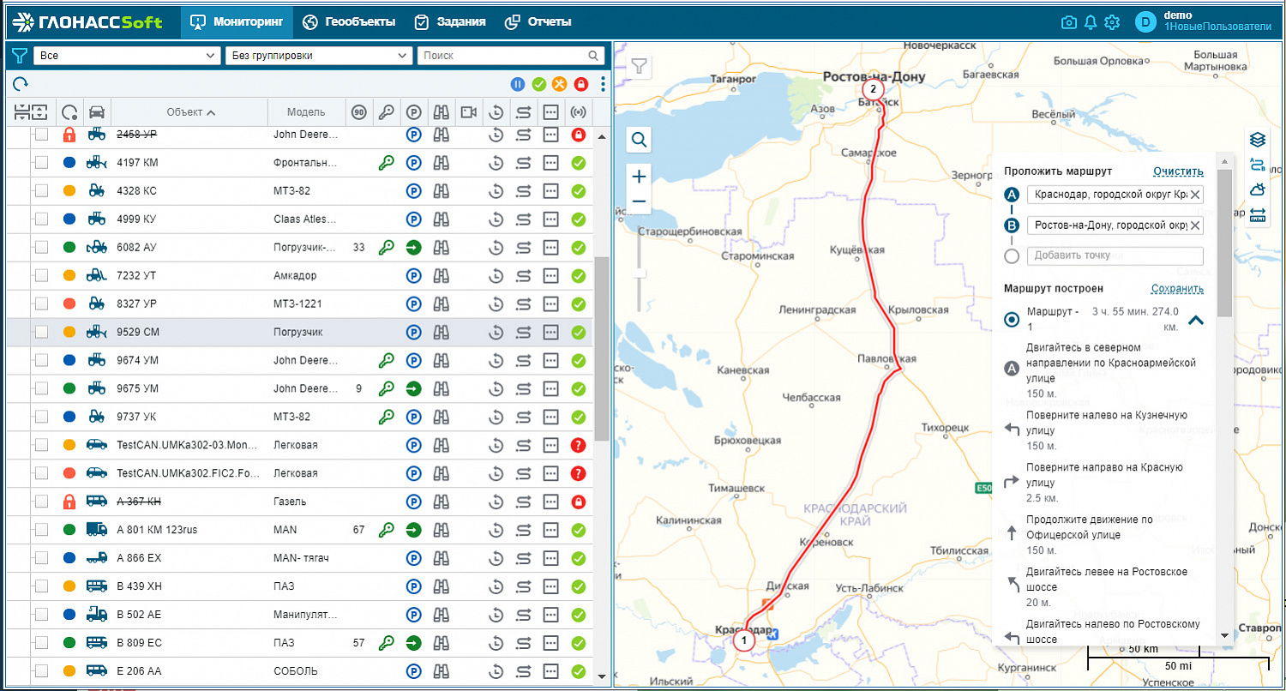Switch to the Отчеты tab
Image resolution: width=1286 pixels, height=691 pixels.
coord(538,21)
